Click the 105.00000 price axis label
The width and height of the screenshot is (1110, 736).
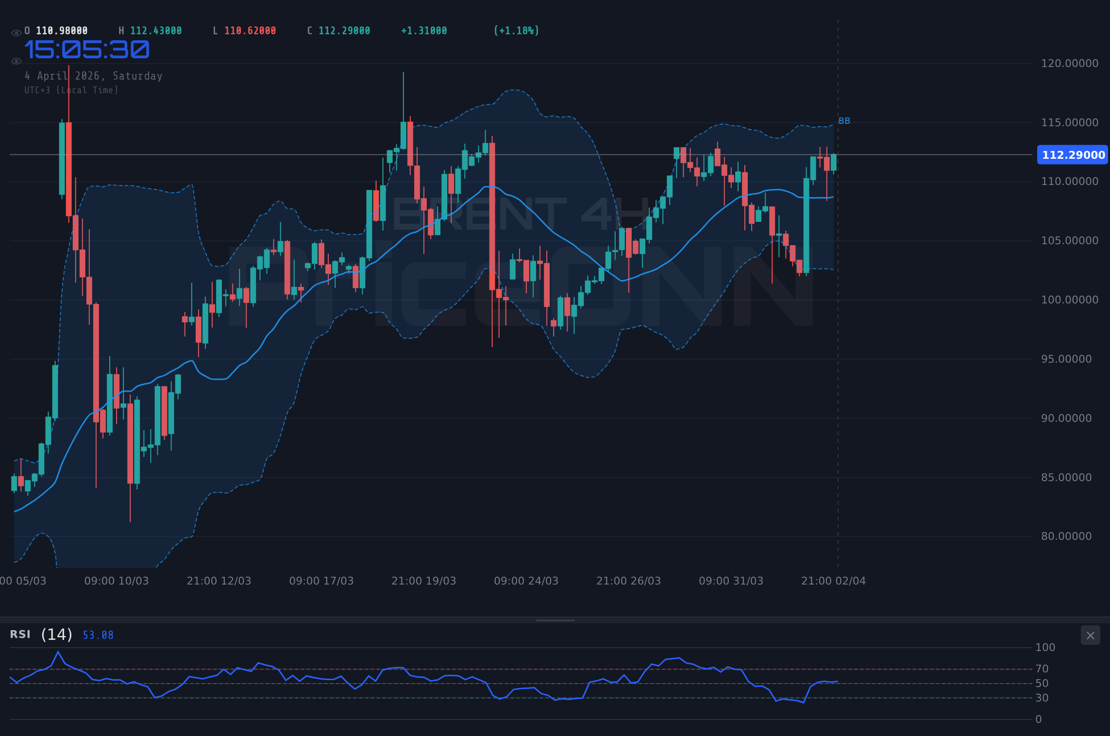(x=1070, y=241)
